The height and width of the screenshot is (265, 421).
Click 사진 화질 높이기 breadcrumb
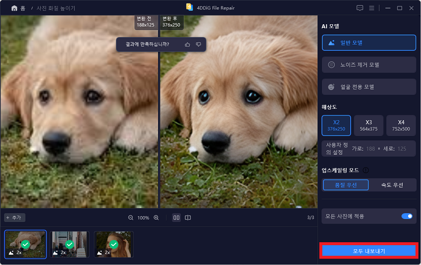(x=56, y=8)
